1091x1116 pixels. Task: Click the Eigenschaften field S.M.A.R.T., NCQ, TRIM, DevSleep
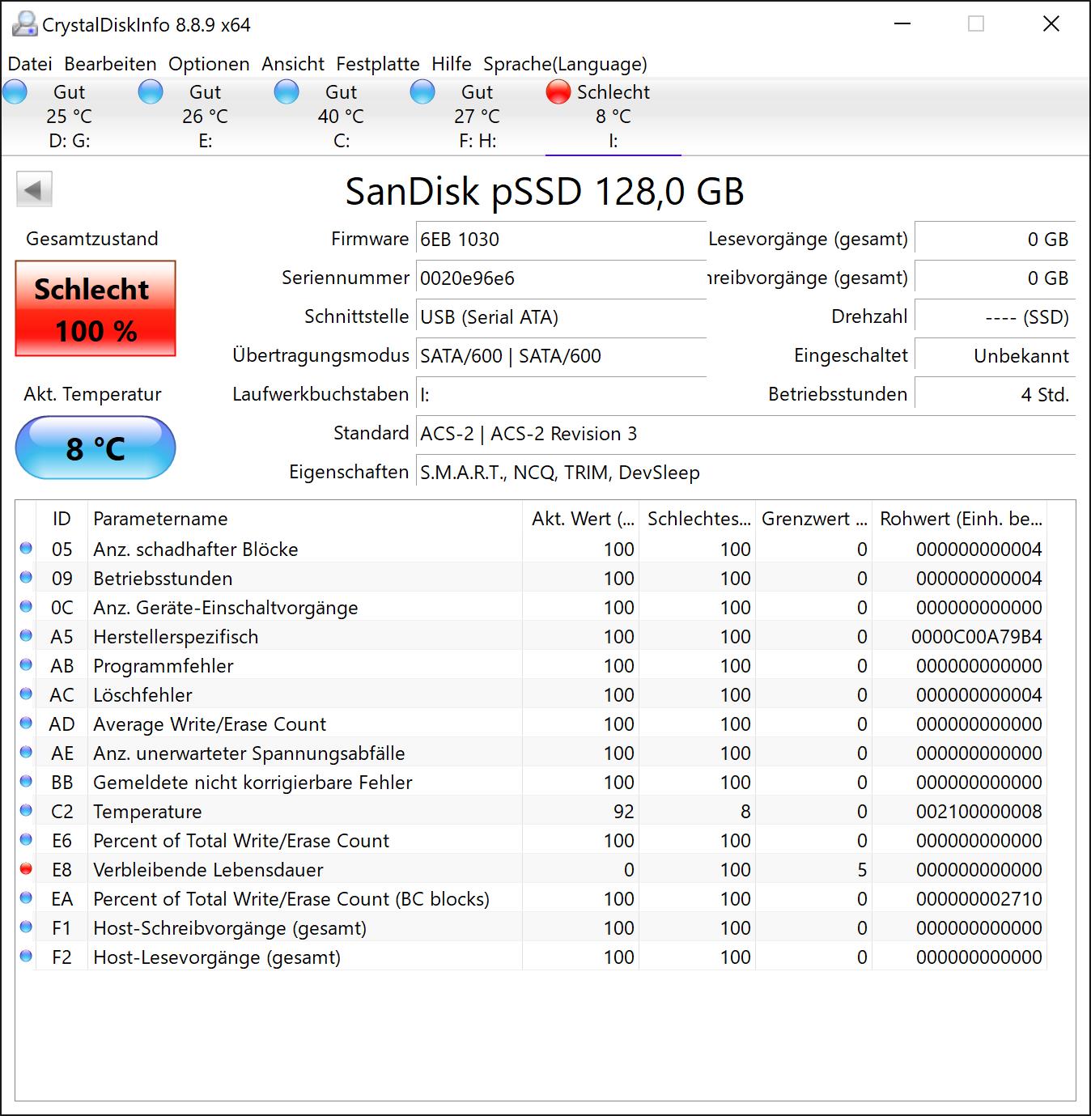click(x=745, y=473)
